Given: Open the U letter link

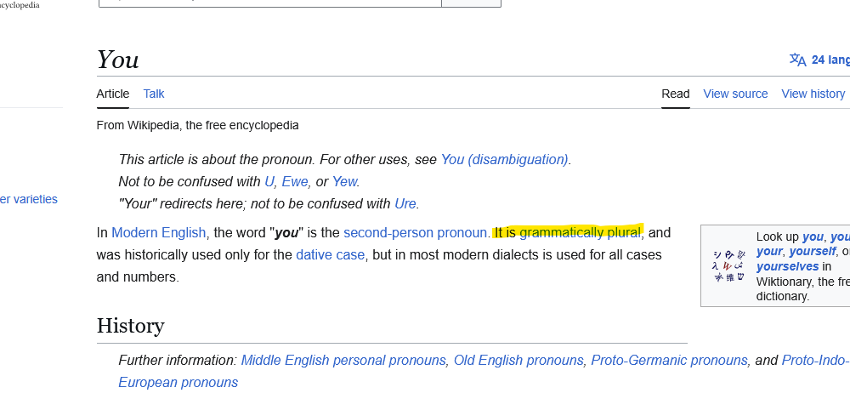Looking at the screenshot, I should tap(269, 182).
